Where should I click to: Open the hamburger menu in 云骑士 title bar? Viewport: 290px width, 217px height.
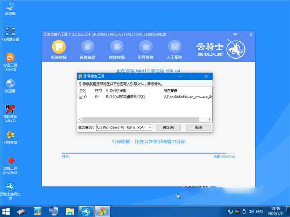[235, 34]
